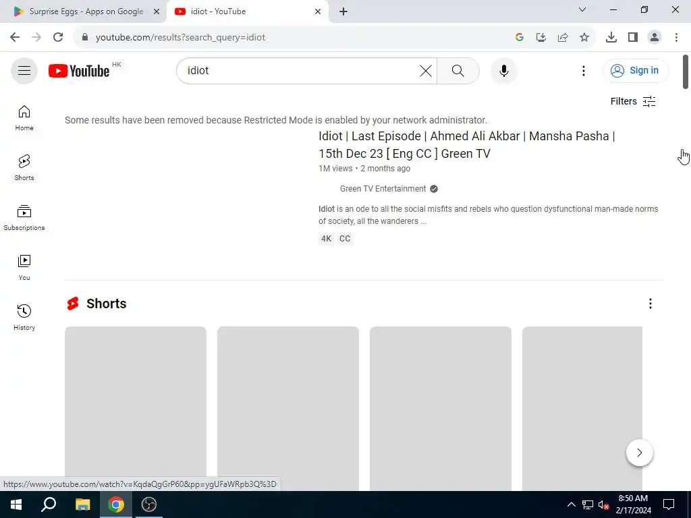Share this page icon

click(562, 38)
